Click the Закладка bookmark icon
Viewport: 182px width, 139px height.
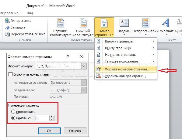7,28
